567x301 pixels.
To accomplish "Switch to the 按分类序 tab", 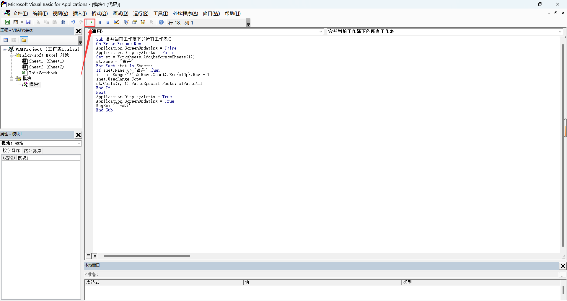I will click(x=32, y=151).
